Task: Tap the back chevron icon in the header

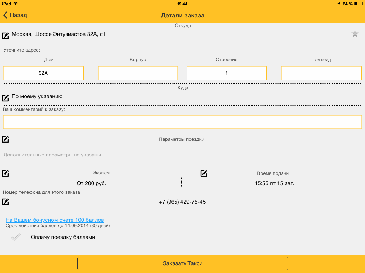Action: click(x=5, y=15)
